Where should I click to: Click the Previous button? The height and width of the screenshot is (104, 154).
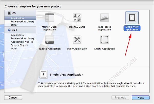(120, 98)
